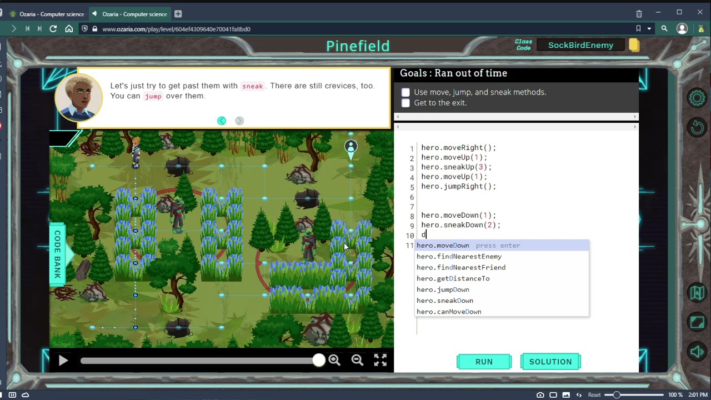Open a new browser tab
Viewport: 711px width, 400px height.
tap(178, 14)
